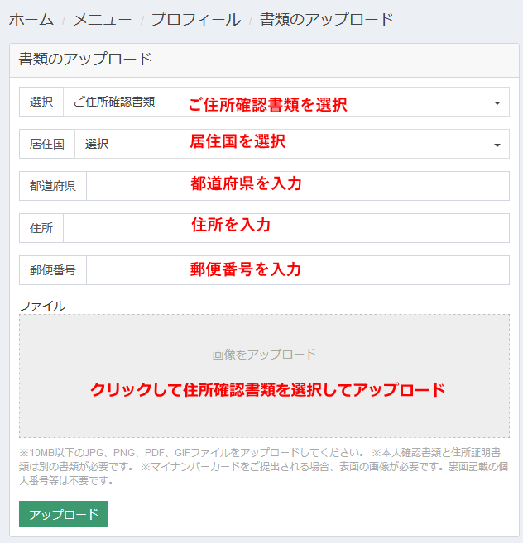The width and height of the screenshot is (523, 543).
Task: Open the メニュー breadcrumb link
Action: [103, 19]
